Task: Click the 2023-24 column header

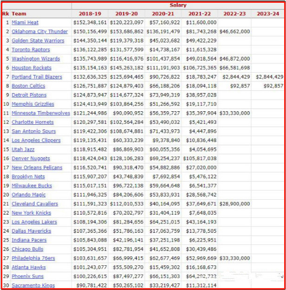Action: pyautogui.click(x=268, y=14)
